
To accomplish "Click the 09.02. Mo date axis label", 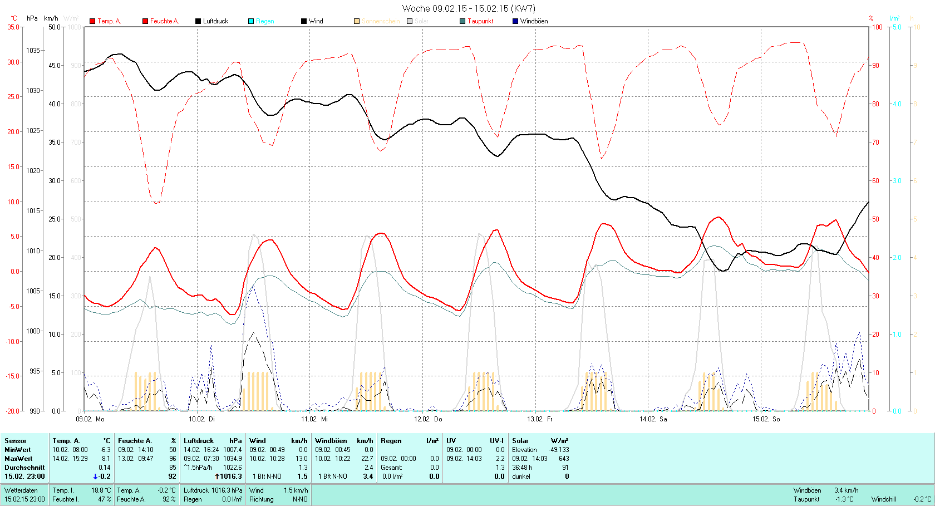I will coord(90,419).
